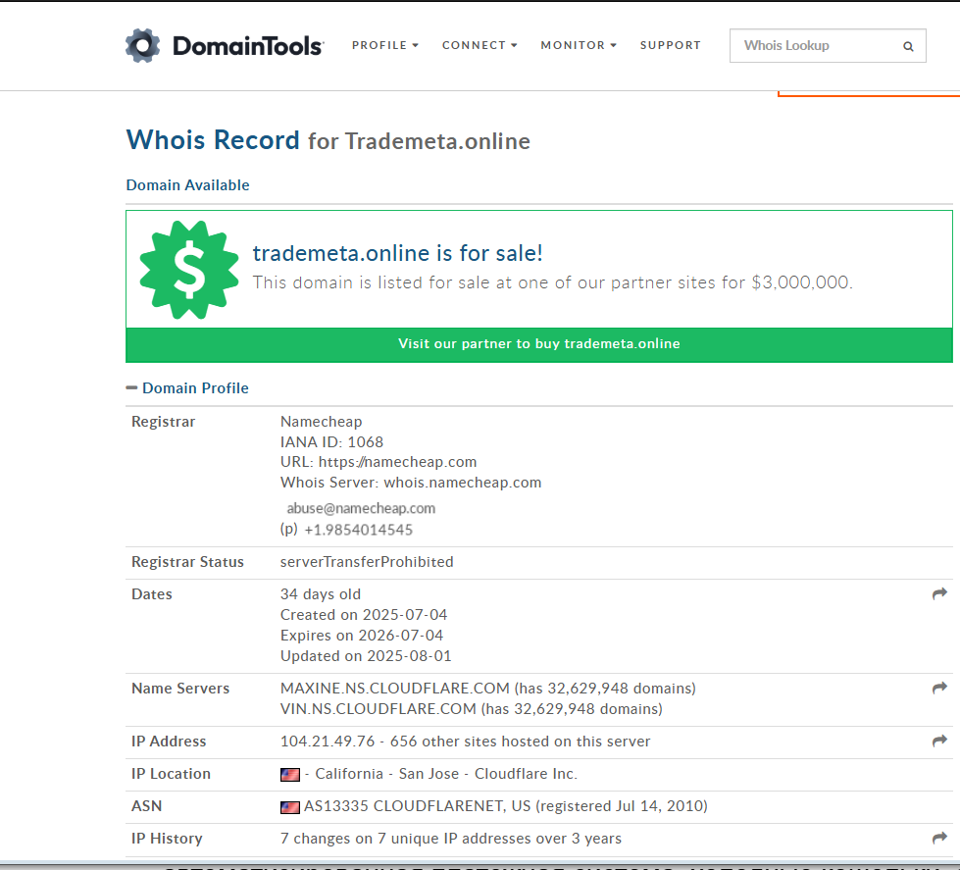Select Created on 2025-07-04 text
Viewport: 960px width, 870px height.
coord(364,615)
